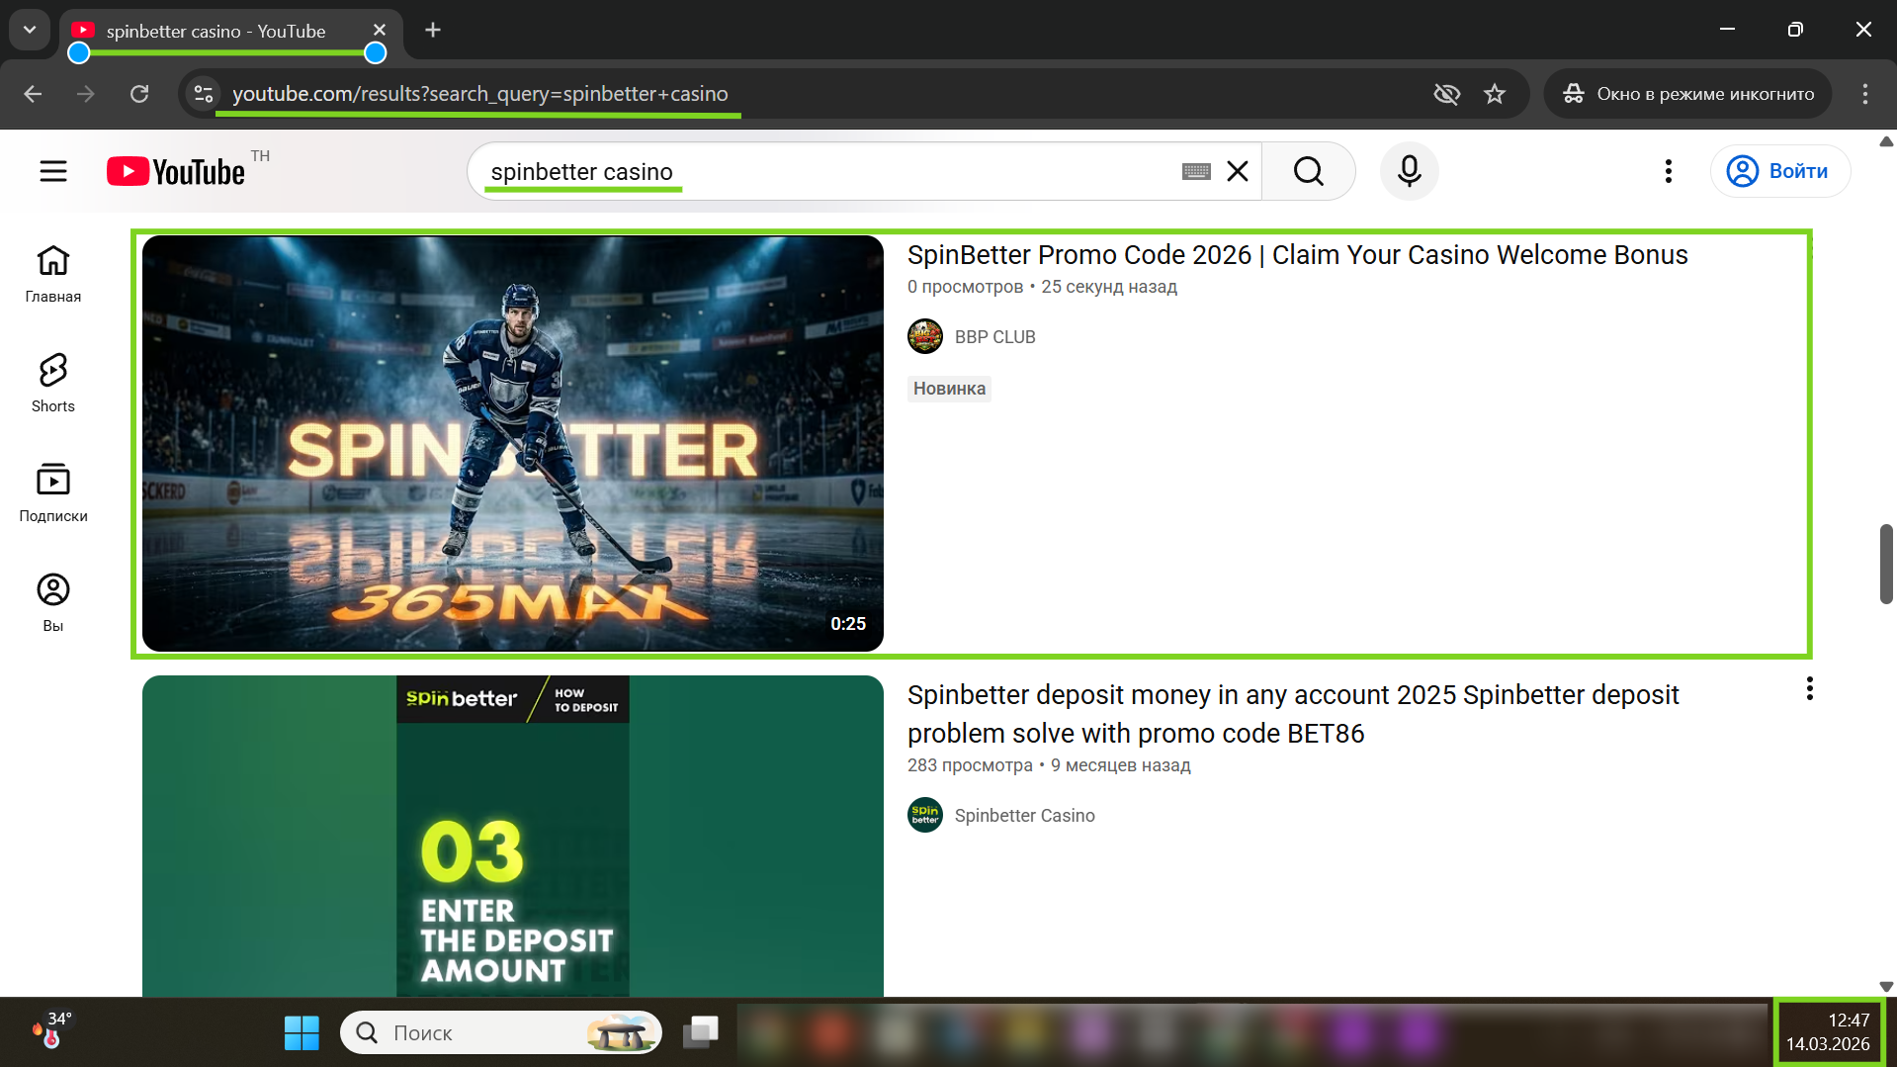Click the magnifier search button
Screen dimensions: 1897x1067
pyautogui.click(x=1308, y=171)
